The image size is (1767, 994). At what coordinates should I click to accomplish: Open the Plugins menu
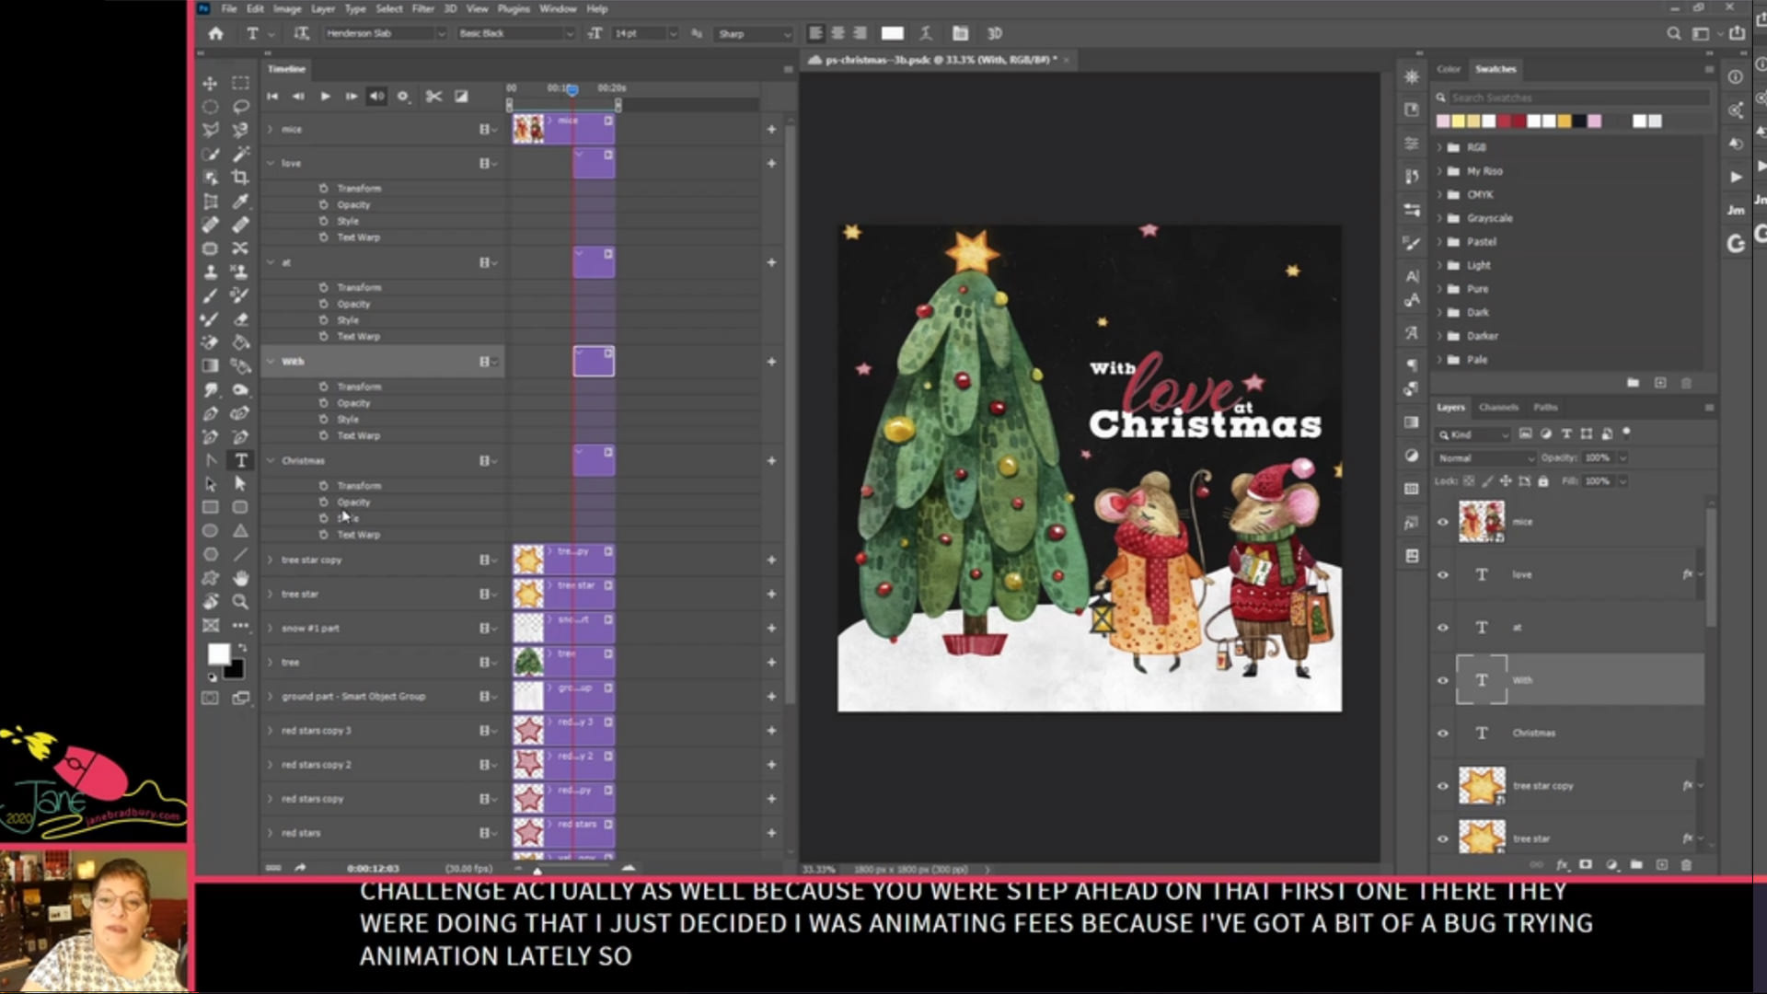(514, 8)
